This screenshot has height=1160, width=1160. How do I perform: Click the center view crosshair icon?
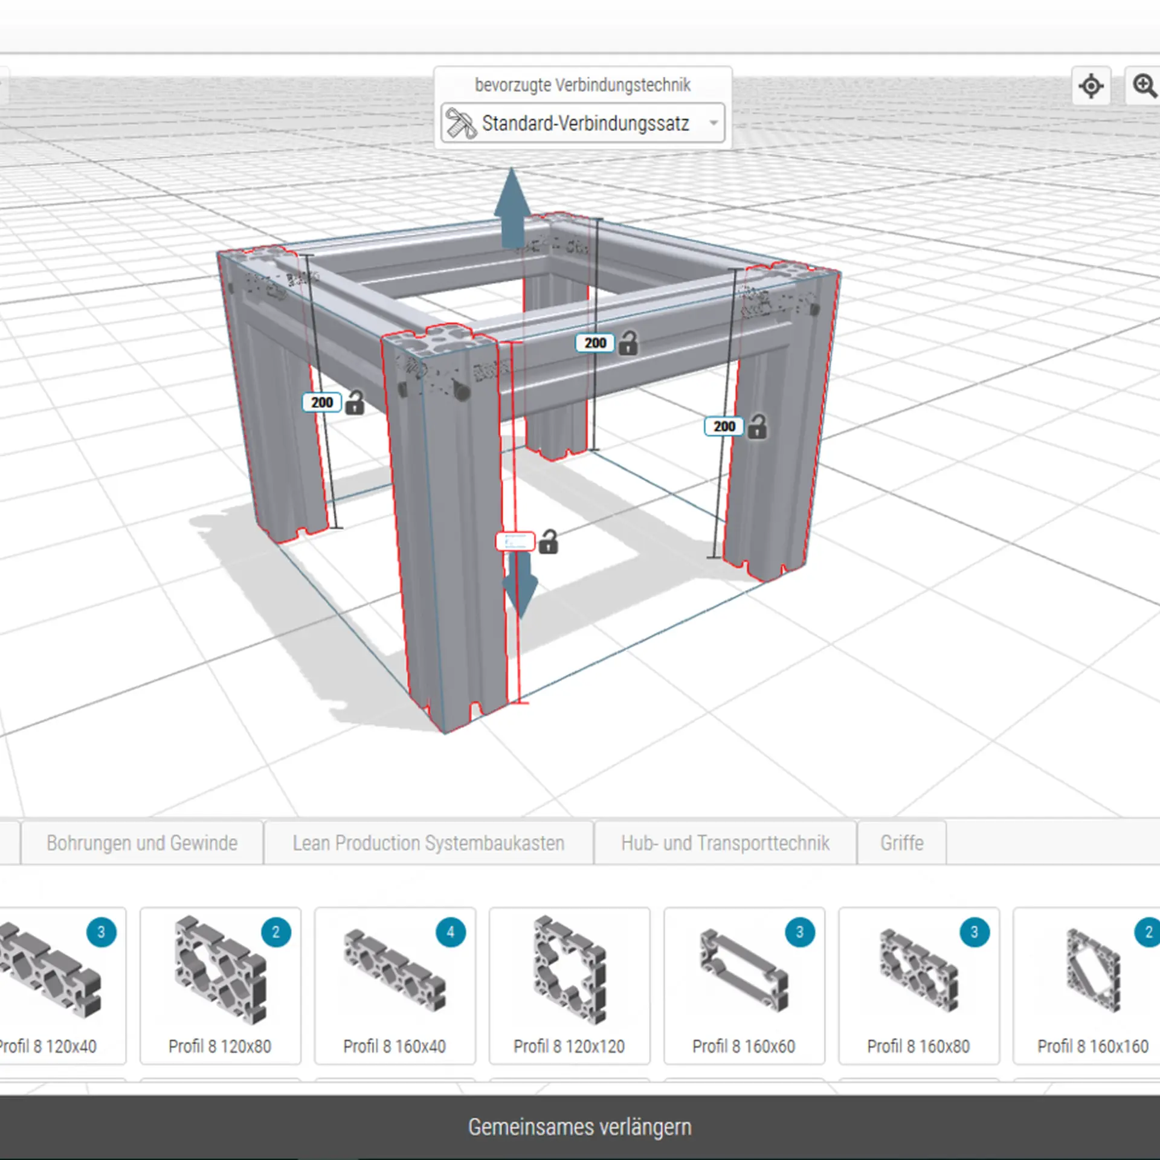[x=1091, y=86]
